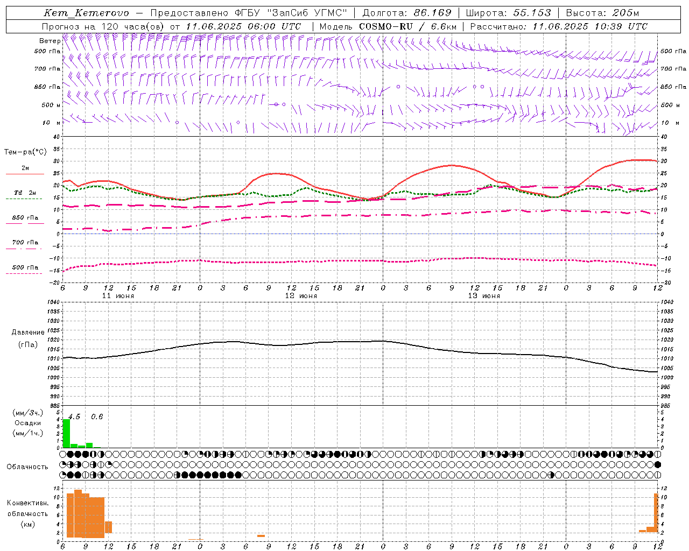Click the 4.5 precipitation amount value
This screenshot has width=689, height=551.
[74, 417]
